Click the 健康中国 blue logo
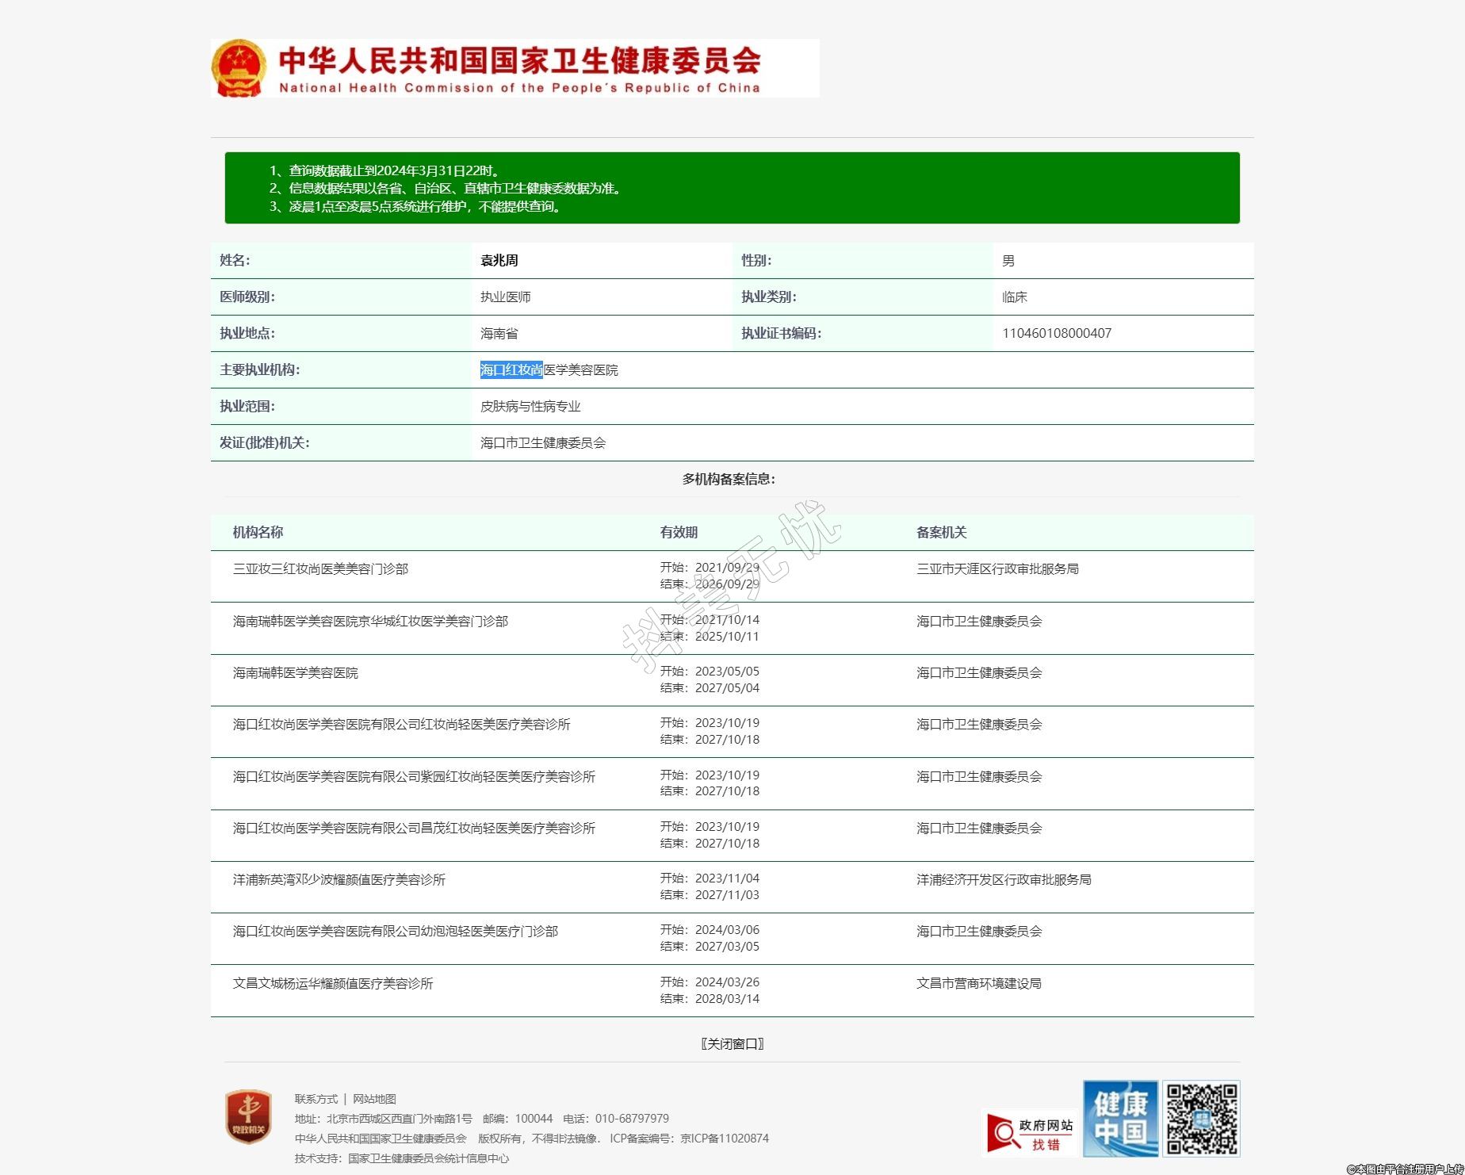 click(x=1120, y=1118)
